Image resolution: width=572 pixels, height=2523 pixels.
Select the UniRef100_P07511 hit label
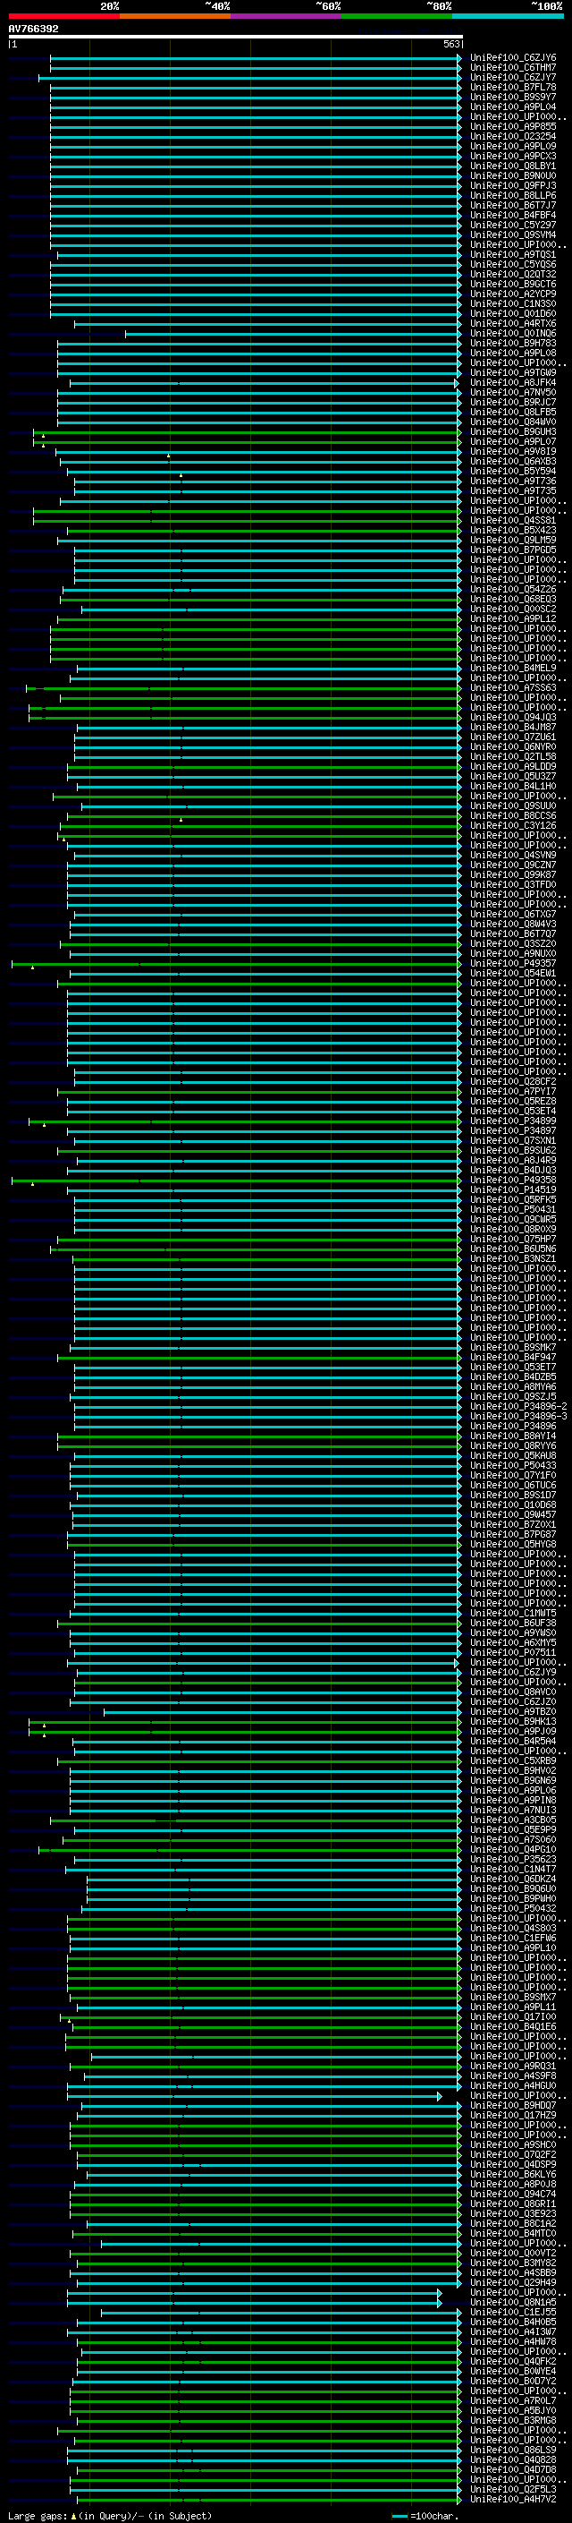coord(512,1652)
